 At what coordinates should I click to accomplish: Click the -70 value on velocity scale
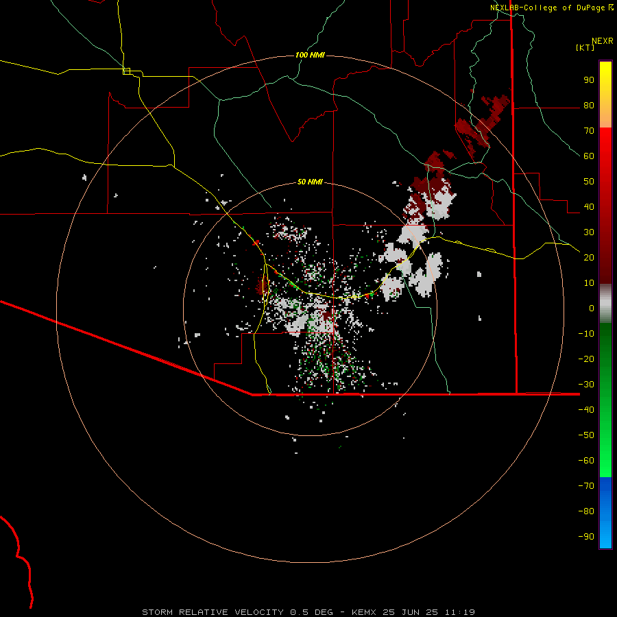tap(586, 485)
